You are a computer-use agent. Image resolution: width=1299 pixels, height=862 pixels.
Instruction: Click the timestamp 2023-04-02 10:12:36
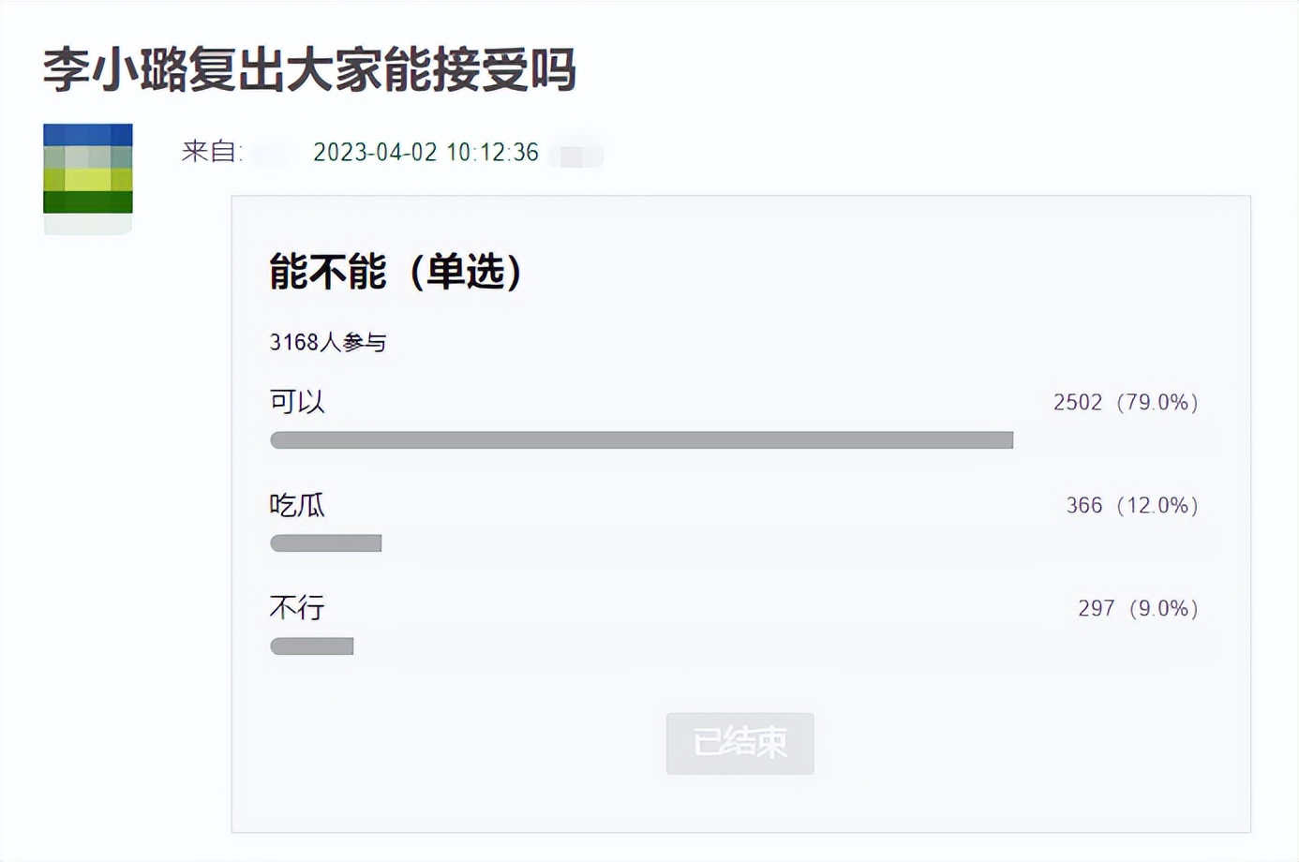(426, 152)
